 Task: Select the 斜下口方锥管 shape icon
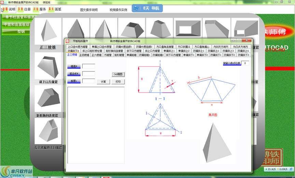click(48, 67)
